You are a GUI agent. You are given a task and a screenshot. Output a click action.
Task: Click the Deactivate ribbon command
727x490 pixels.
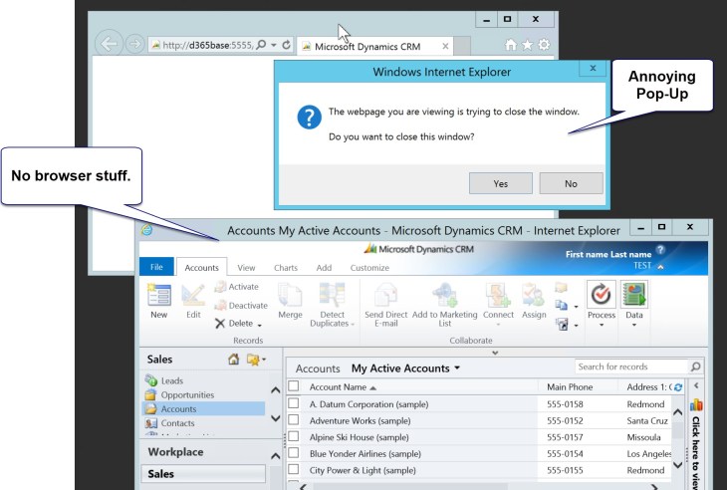click(x=241, y=305)
